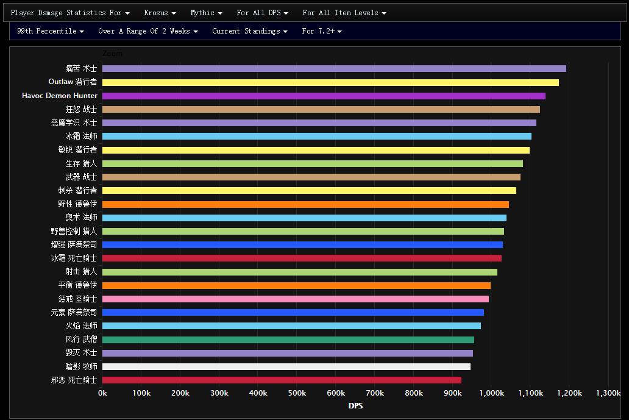
Task: Open the Krosus boss dropdown
Action: click(160, 13)
